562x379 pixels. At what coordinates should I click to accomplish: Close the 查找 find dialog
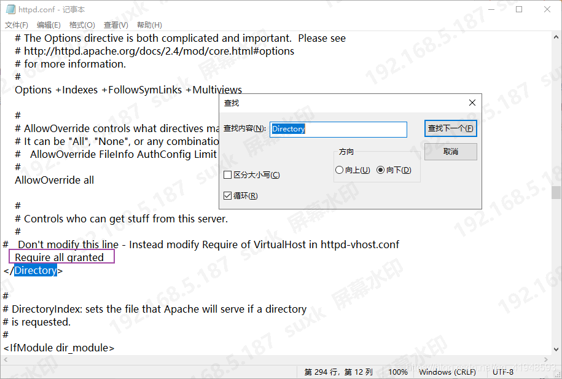point(472,103)
